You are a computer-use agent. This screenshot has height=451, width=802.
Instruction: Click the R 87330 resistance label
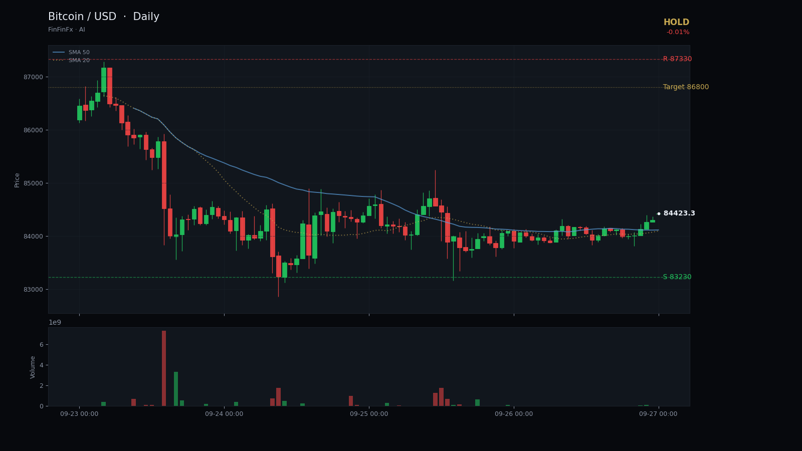coord(677,59)
